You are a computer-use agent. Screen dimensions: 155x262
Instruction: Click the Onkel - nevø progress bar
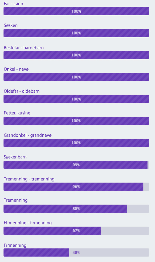click(x=76, y=77)
